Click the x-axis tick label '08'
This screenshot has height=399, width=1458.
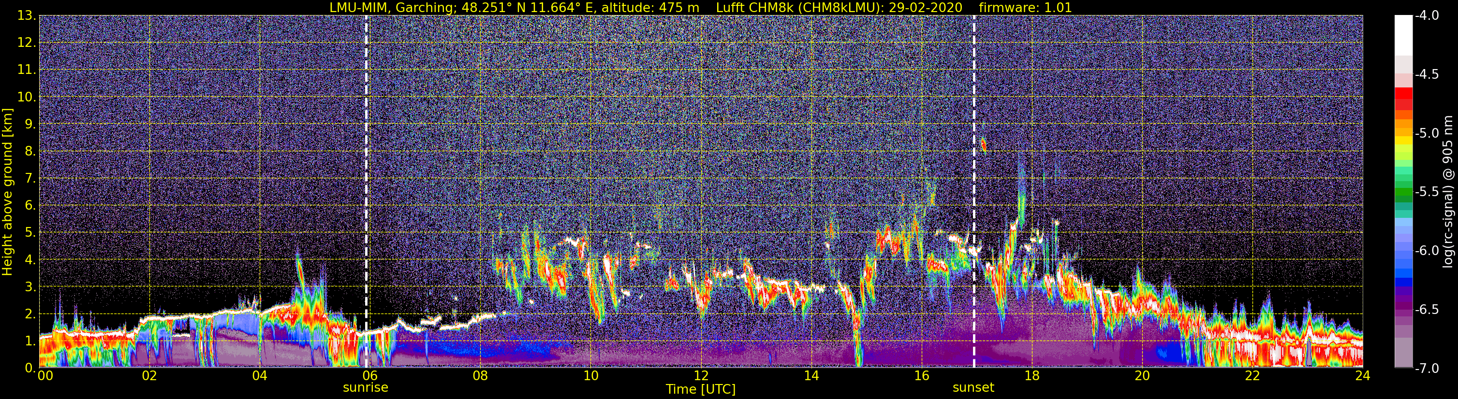[x=481, y=376]
